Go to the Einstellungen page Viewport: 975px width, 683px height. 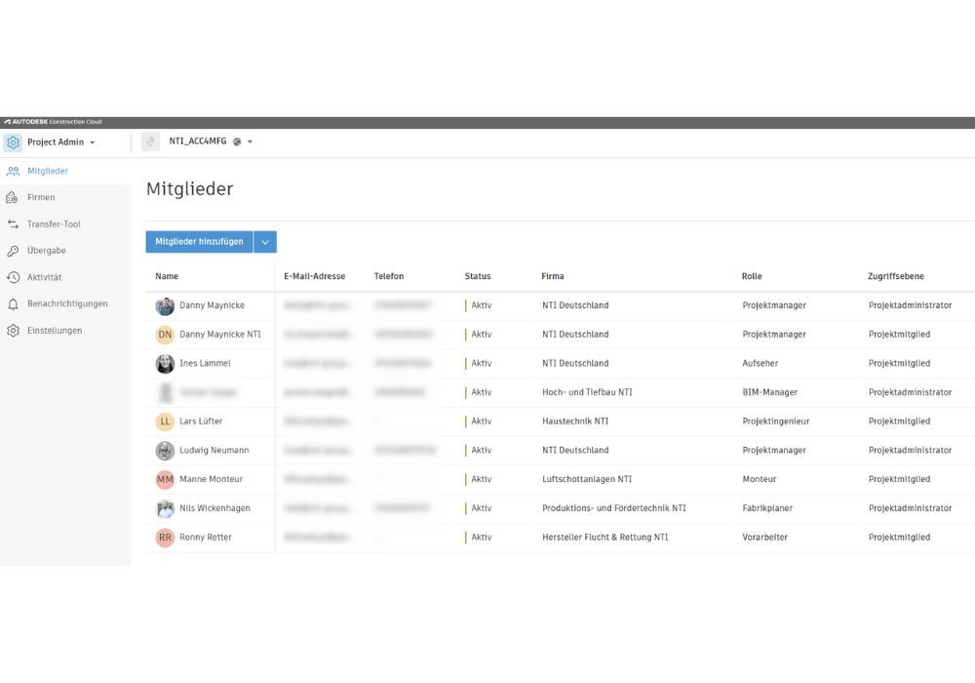pyautogui.click(x=55, y=331)
